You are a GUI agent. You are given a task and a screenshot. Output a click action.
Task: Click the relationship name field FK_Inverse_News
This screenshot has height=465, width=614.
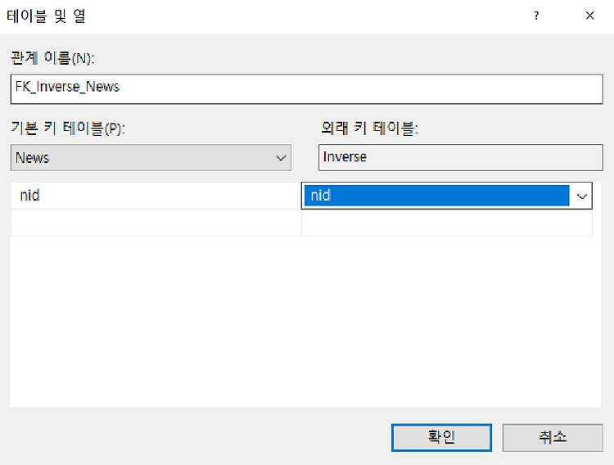[307, 89]
